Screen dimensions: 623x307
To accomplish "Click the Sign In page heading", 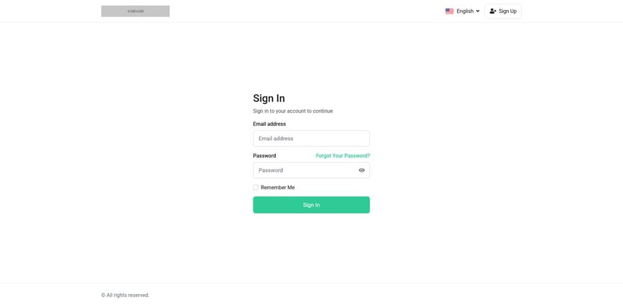I will [269, 98].
